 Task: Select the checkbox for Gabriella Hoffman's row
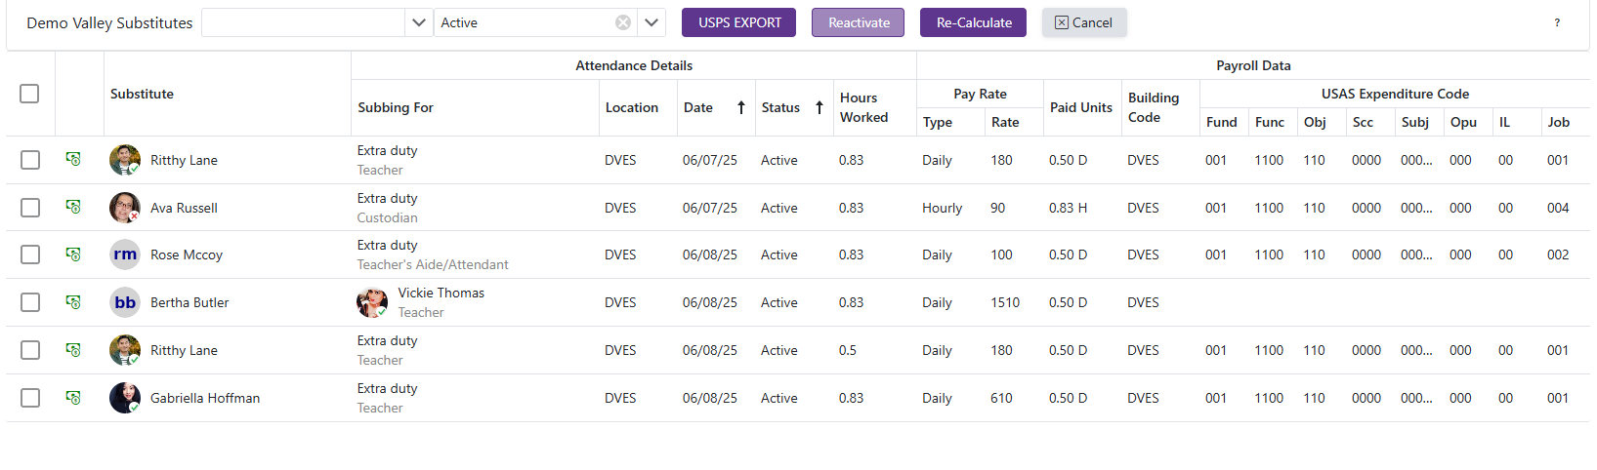click(x=30, y=398)
